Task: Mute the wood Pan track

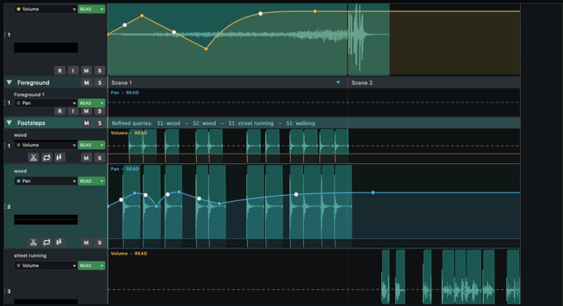Action: tap(86, 243)
